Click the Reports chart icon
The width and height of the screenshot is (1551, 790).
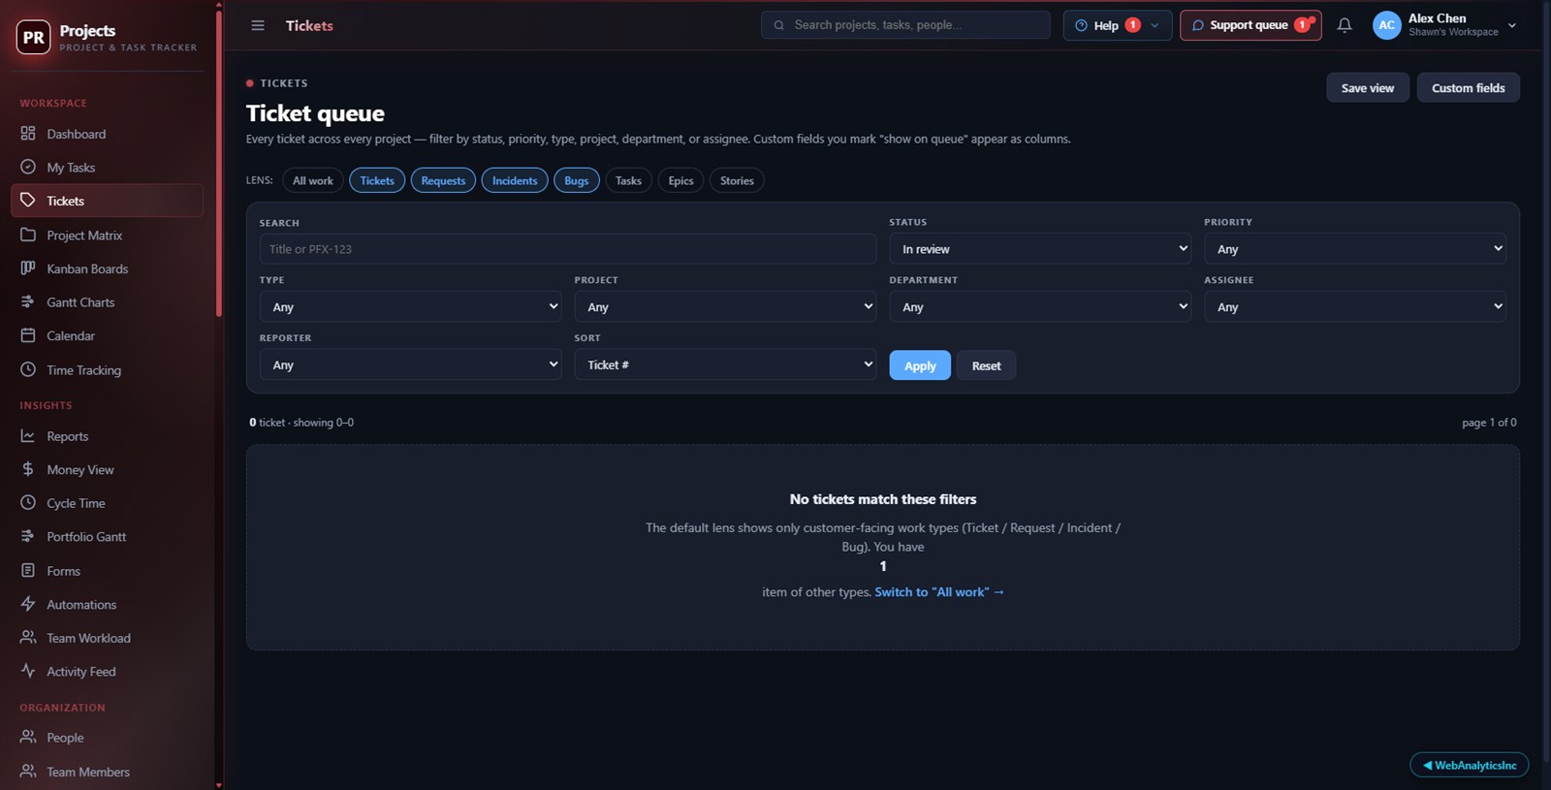click(28, 436)
